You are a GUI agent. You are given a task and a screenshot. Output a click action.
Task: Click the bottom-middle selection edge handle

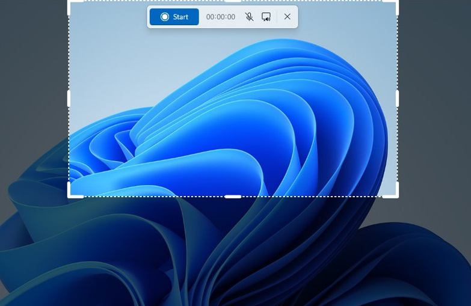coord(233,197)
